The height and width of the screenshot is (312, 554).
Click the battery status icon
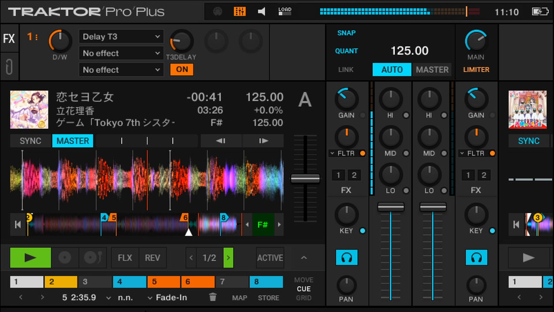coord(540,12)
